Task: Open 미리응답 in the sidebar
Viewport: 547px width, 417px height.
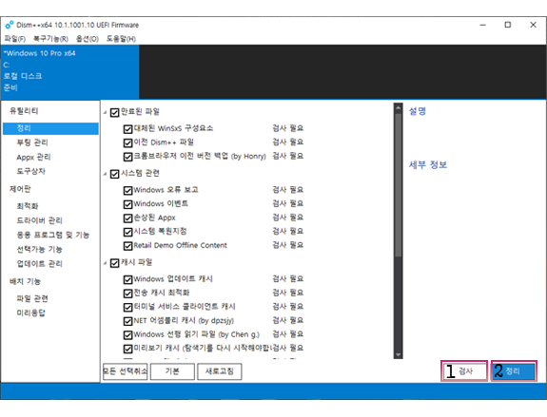Action: pos(30,313)
